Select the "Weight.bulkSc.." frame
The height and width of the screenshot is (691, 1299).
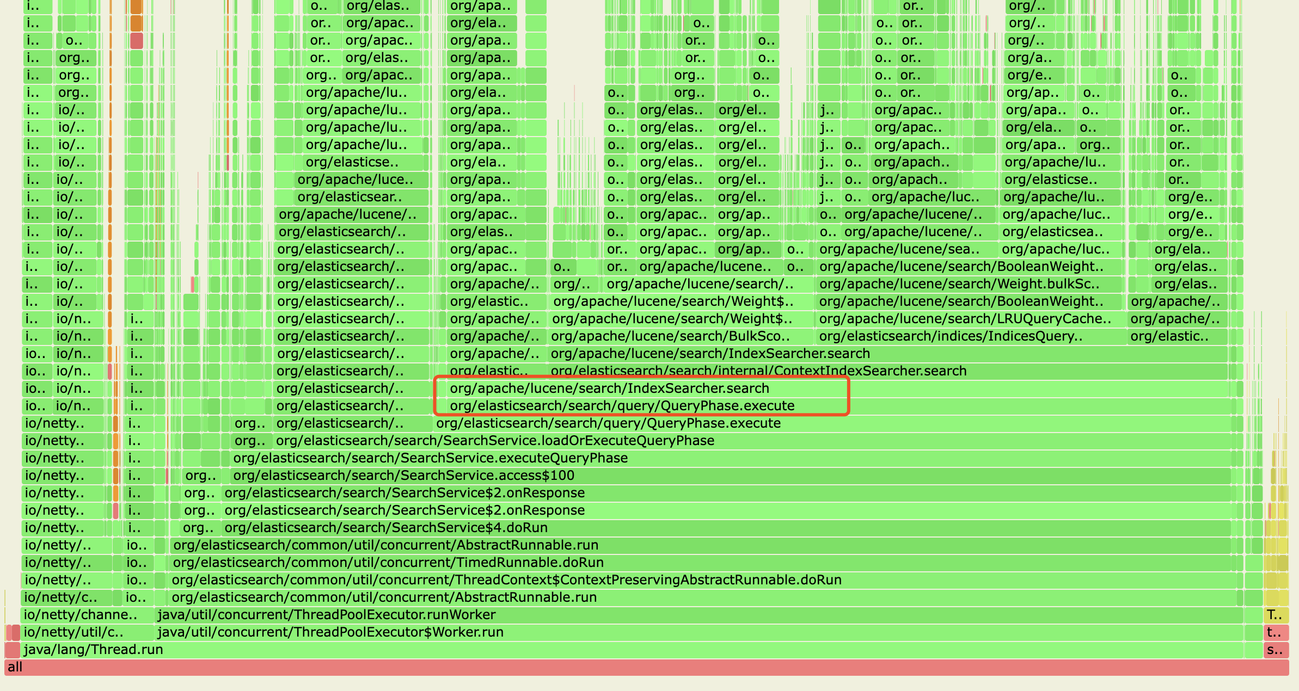pyautogui.click(x=970, y=284)
